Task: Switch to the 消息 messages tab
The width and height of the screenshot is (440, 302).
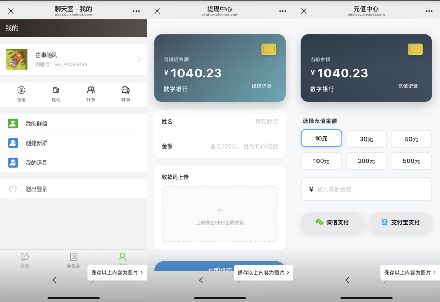Action: [24, 260]
